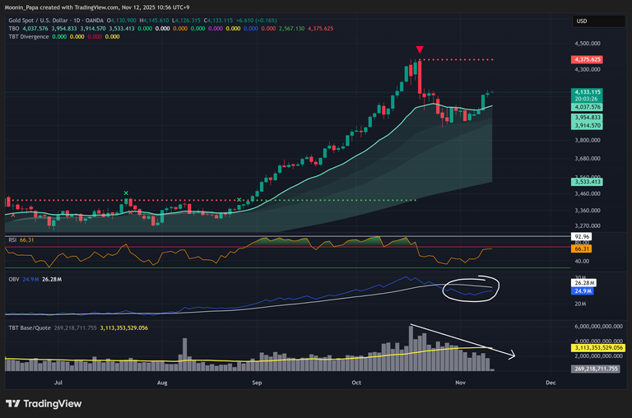Click the green X marker near the Sep start
632x418 pixels.
pos(239,199)
